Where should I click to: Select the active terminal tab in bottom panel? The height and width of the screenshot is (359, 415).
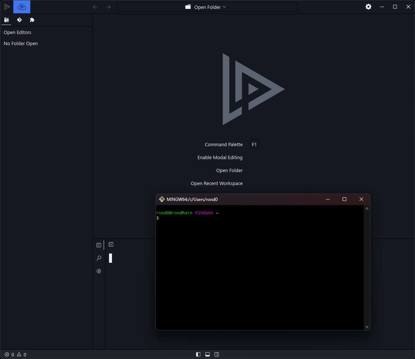[x=111, y=245]
